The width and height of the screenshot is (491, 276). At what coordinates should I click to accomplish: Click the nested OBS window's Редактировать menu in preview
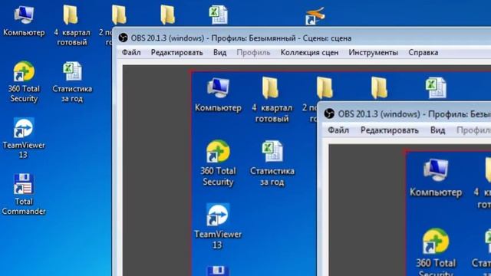click(x=389, y=130)
